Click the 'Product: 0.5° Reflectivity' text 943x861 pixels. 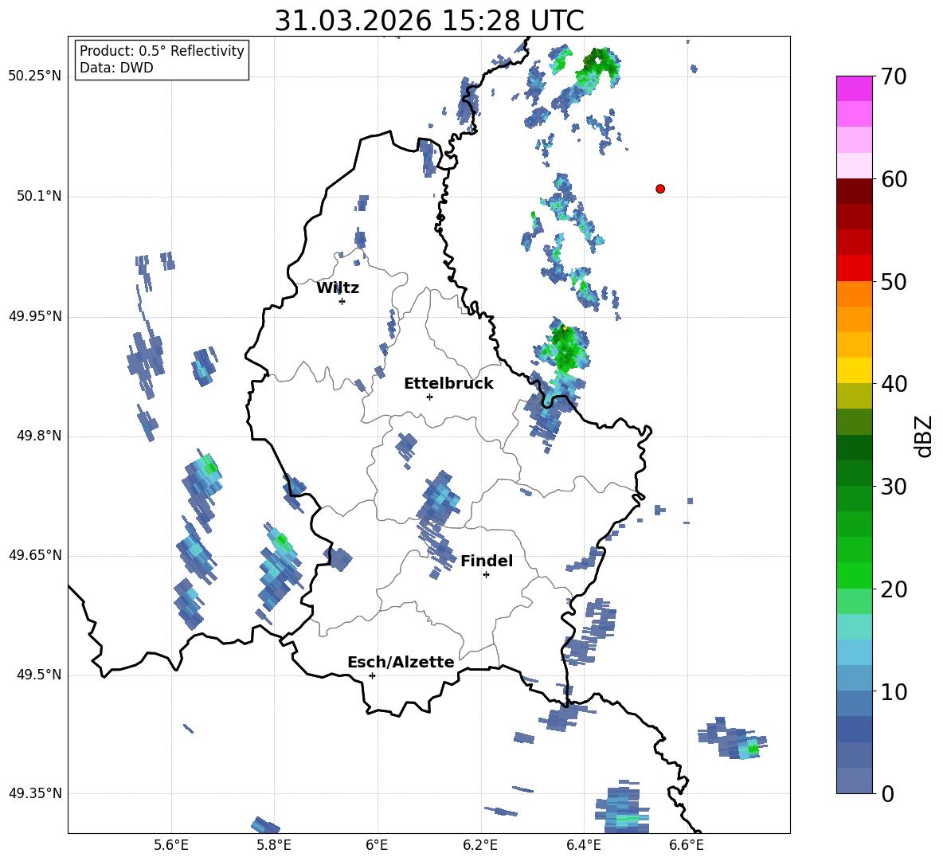point(162,51)
